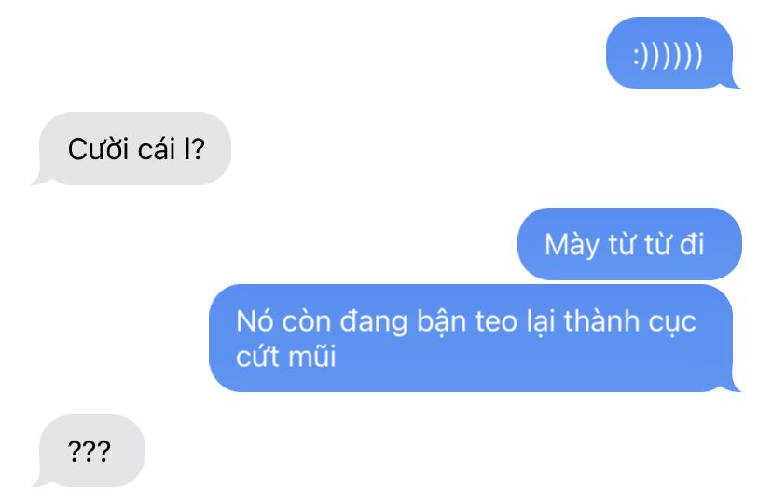Click the word "Cười" in gray message
Screen dimensions: 772x502
pyautogui.click(x=98, y=149)
